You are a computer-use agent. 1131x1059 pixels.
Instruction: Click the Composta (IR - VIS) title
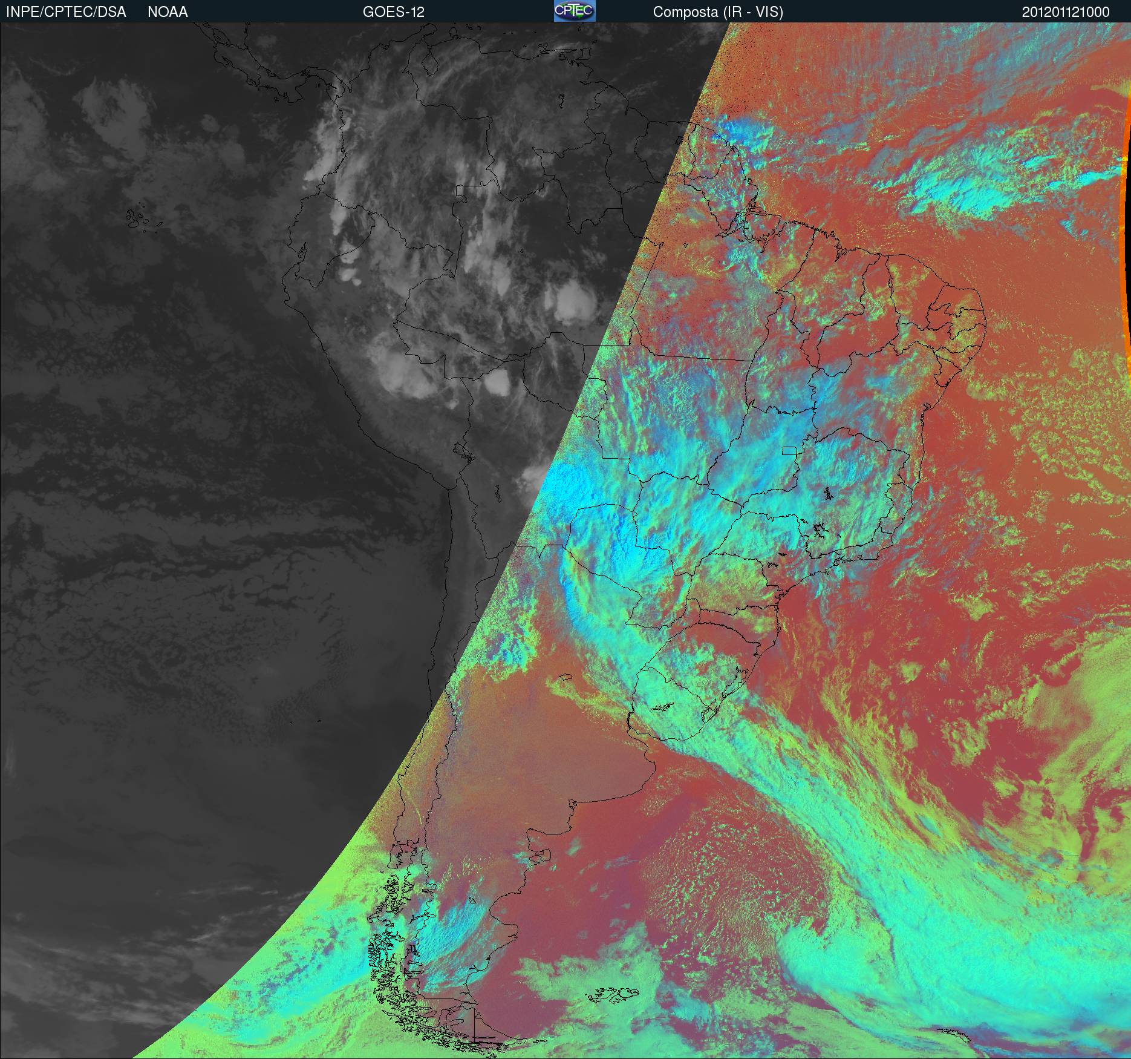[x=718, y=12]
